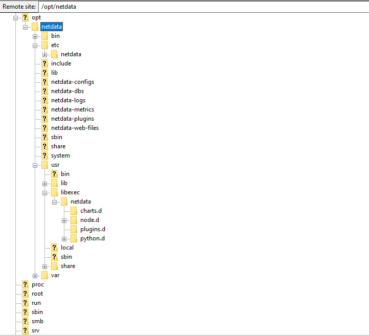Click the netdata-configs folder icon
369x335 pixels.
44,82
